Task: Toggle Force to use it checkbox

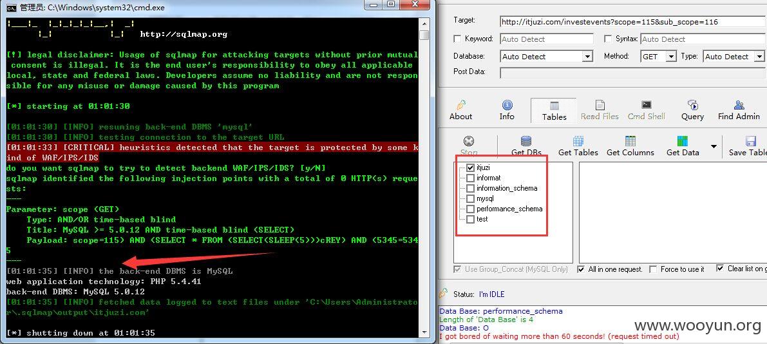Action: tap(652, 269)
